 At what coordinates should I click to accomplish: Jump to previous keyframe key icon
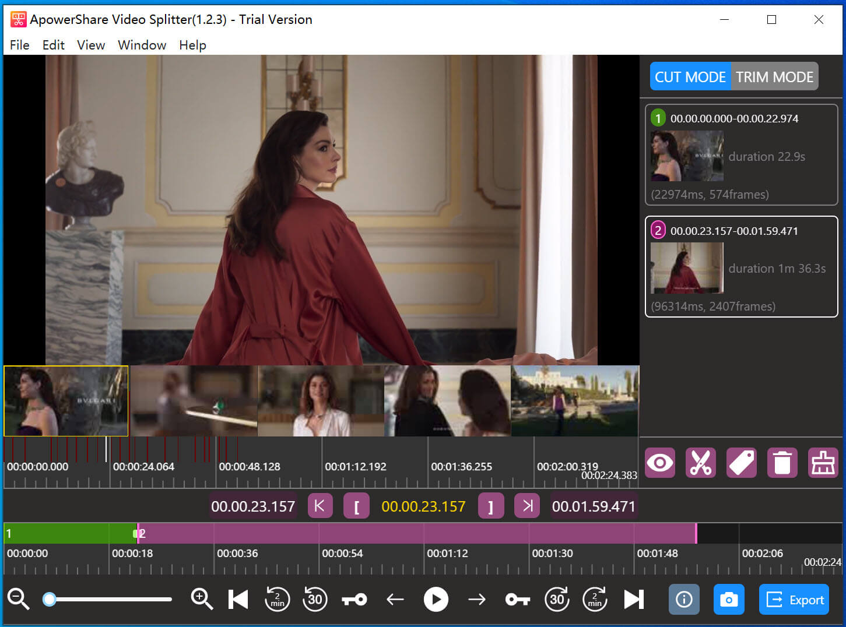(354, 600)
